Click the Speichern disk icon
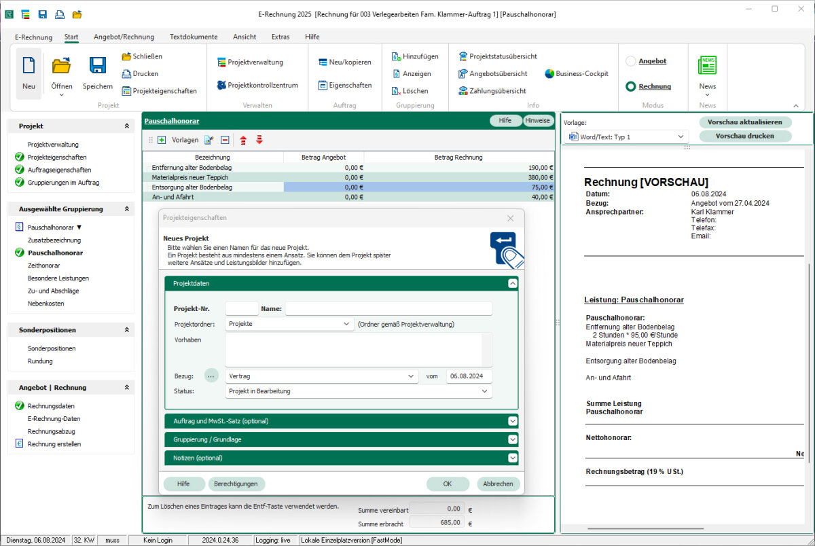The height and width of the screenshot is (546, 815). pos(98,67)
